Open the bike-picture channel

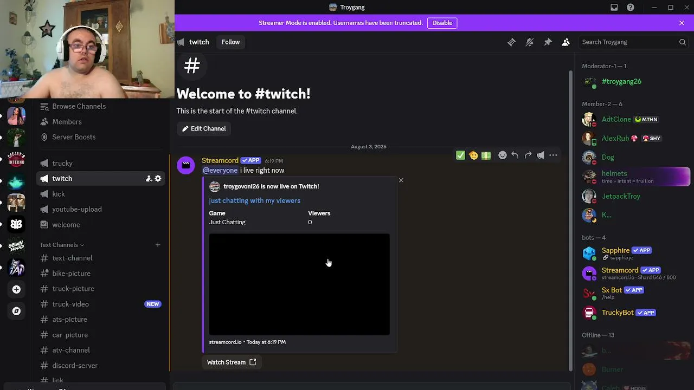click(x=102, y=274)
